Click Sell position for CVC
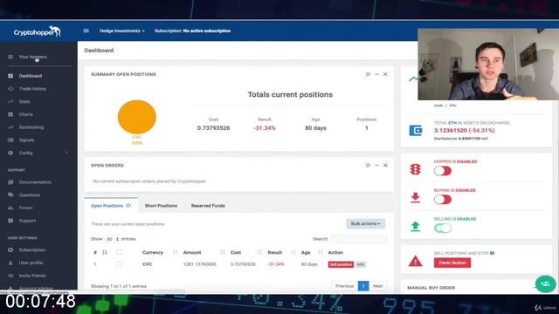Viewport: 559px width, 314px height. tap(341, 264)
